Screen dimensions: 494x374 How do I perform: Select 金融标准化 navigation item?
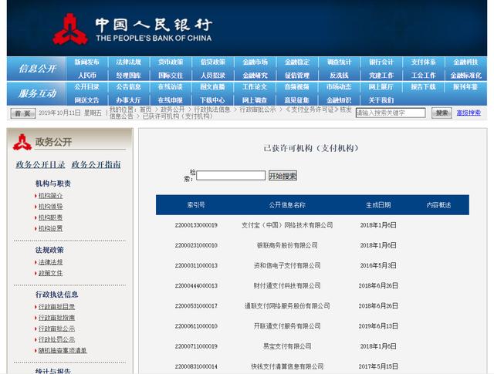tap(465, 76)
